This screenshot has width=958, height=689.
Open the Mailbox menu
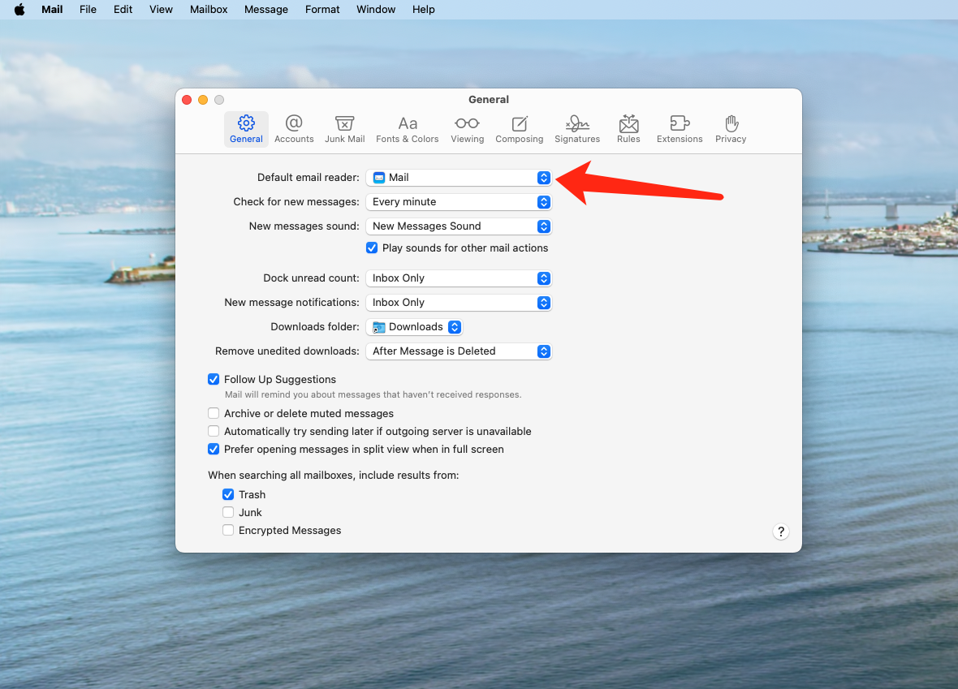(x=209, y=9)
